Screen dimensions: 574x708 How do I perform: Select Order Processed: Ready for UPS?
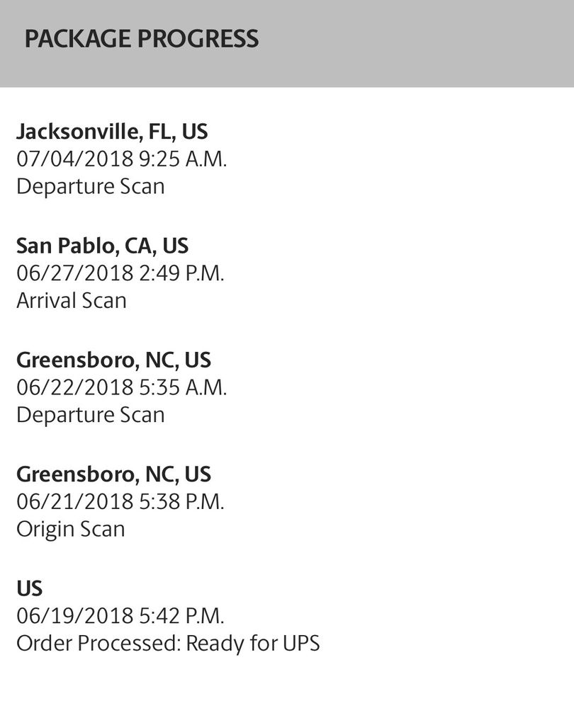[x=168, y=644]
